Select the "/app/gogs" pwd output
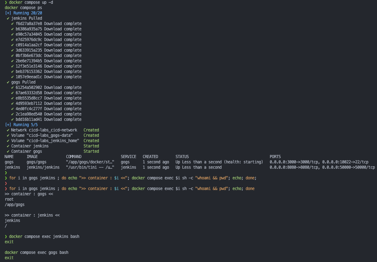 click(14, 204)
